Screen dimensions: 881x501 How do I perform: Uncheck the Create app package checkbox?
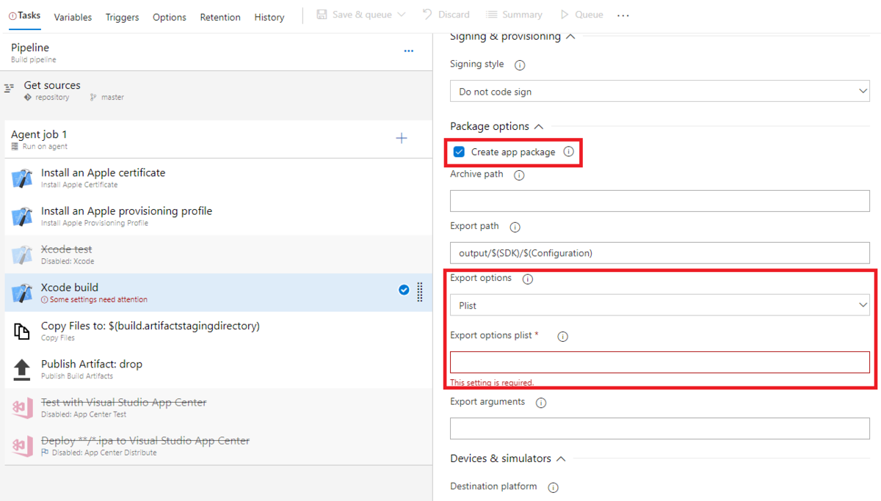[459, 152]
